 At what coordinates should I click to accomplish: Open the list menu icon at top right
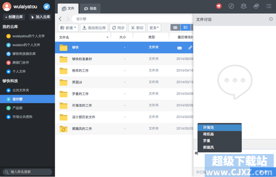pos(269,6)
